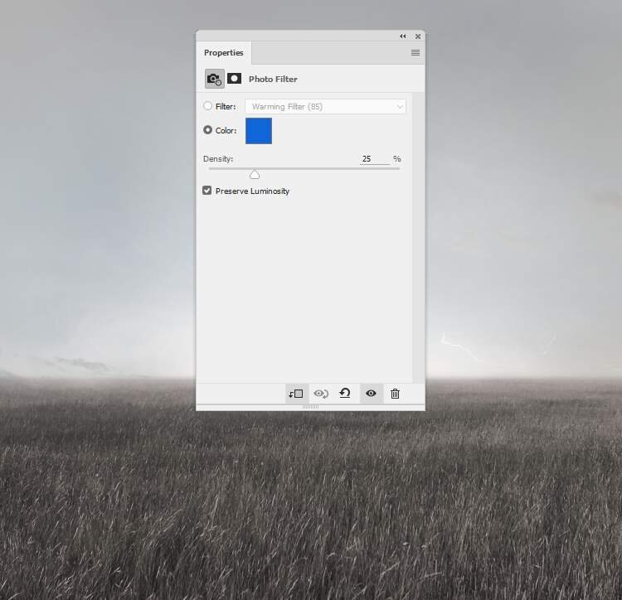The image size is (622, 600).
Task: Close the Properties panel
Action: point(418,36)
